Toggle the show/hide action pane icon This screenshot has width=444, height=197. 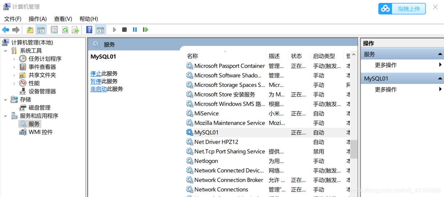click(x=100, y=30)
